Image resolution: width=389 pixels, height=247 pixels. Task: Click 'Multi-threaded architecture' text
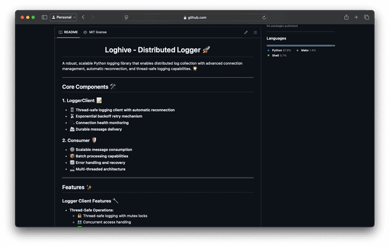(x=101, y=169)
